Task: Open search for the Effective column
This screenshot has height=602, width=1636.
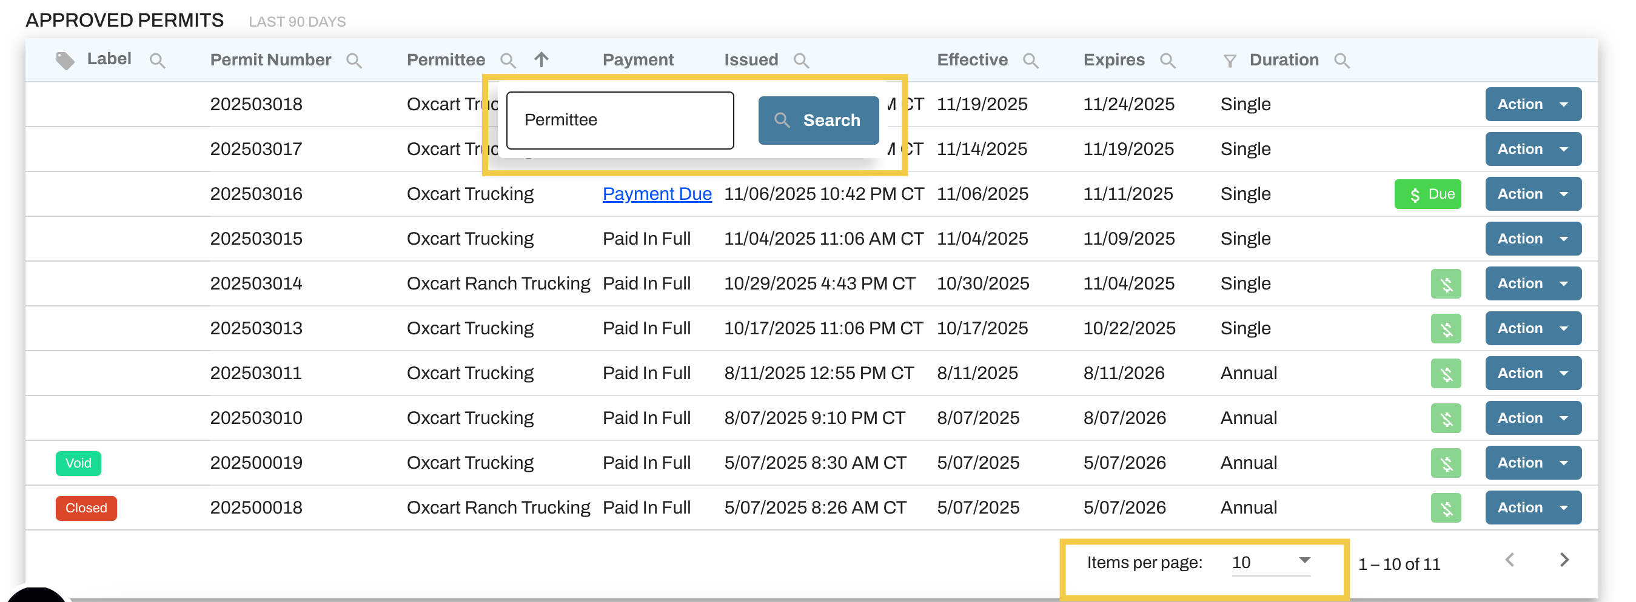Action: [x=1031, y=61]
